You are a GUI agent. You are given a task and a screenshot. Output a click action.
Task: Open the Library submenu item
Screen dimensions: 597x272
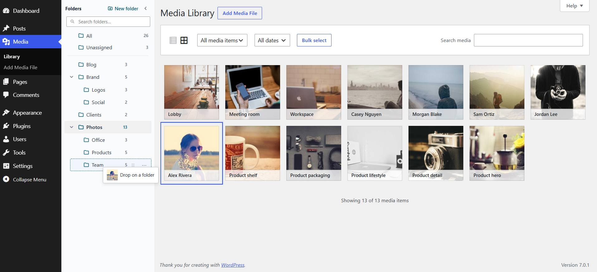click(12, 56)
